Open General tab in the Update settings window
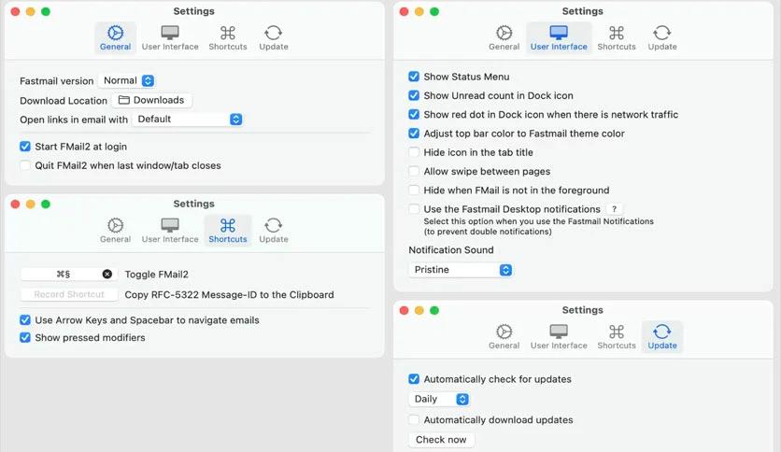The height and width of the screenshot is (452, 781). pos(504,337)
